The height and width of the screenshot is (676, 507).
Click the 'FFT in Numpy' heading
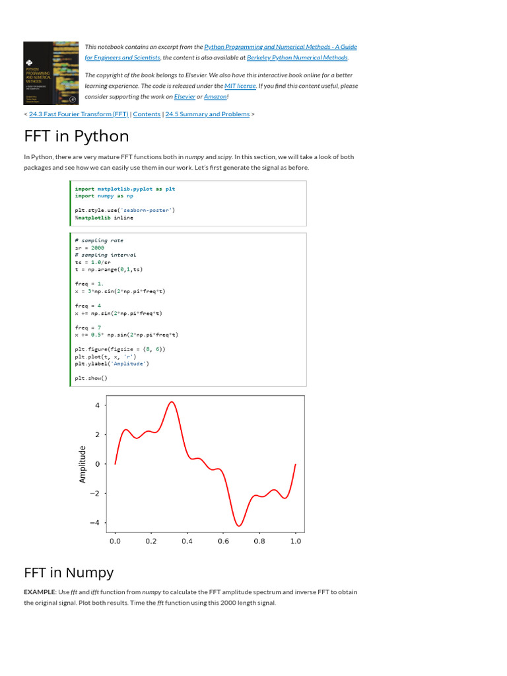[69, 572]
